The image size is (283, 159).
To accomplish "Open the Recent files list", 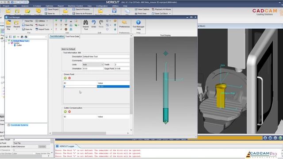I will click(x=17, y=25).
